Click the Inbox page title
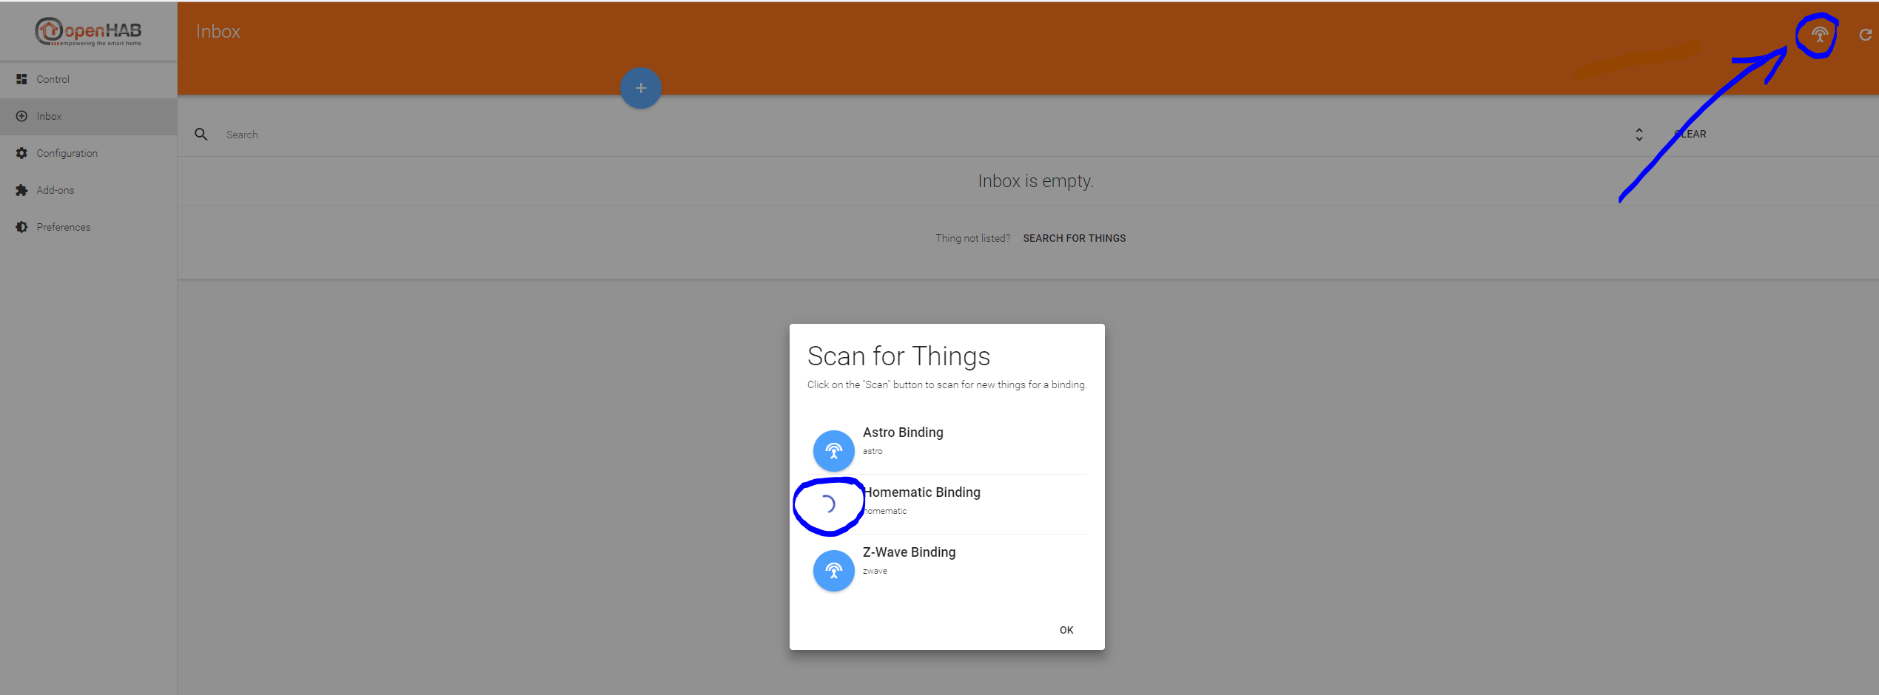This screenshot has width=1879, height=695. [218, 32]
